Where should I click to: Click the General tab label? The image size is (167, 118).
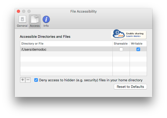click(x=22, y=26)
